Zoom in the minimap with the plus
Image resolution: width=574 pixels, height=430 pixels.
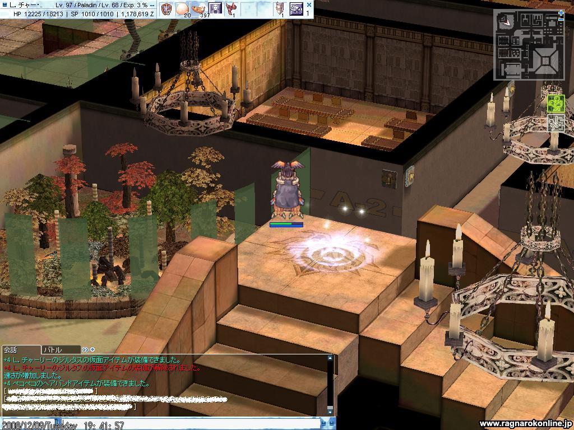click(x=561, y=13)
